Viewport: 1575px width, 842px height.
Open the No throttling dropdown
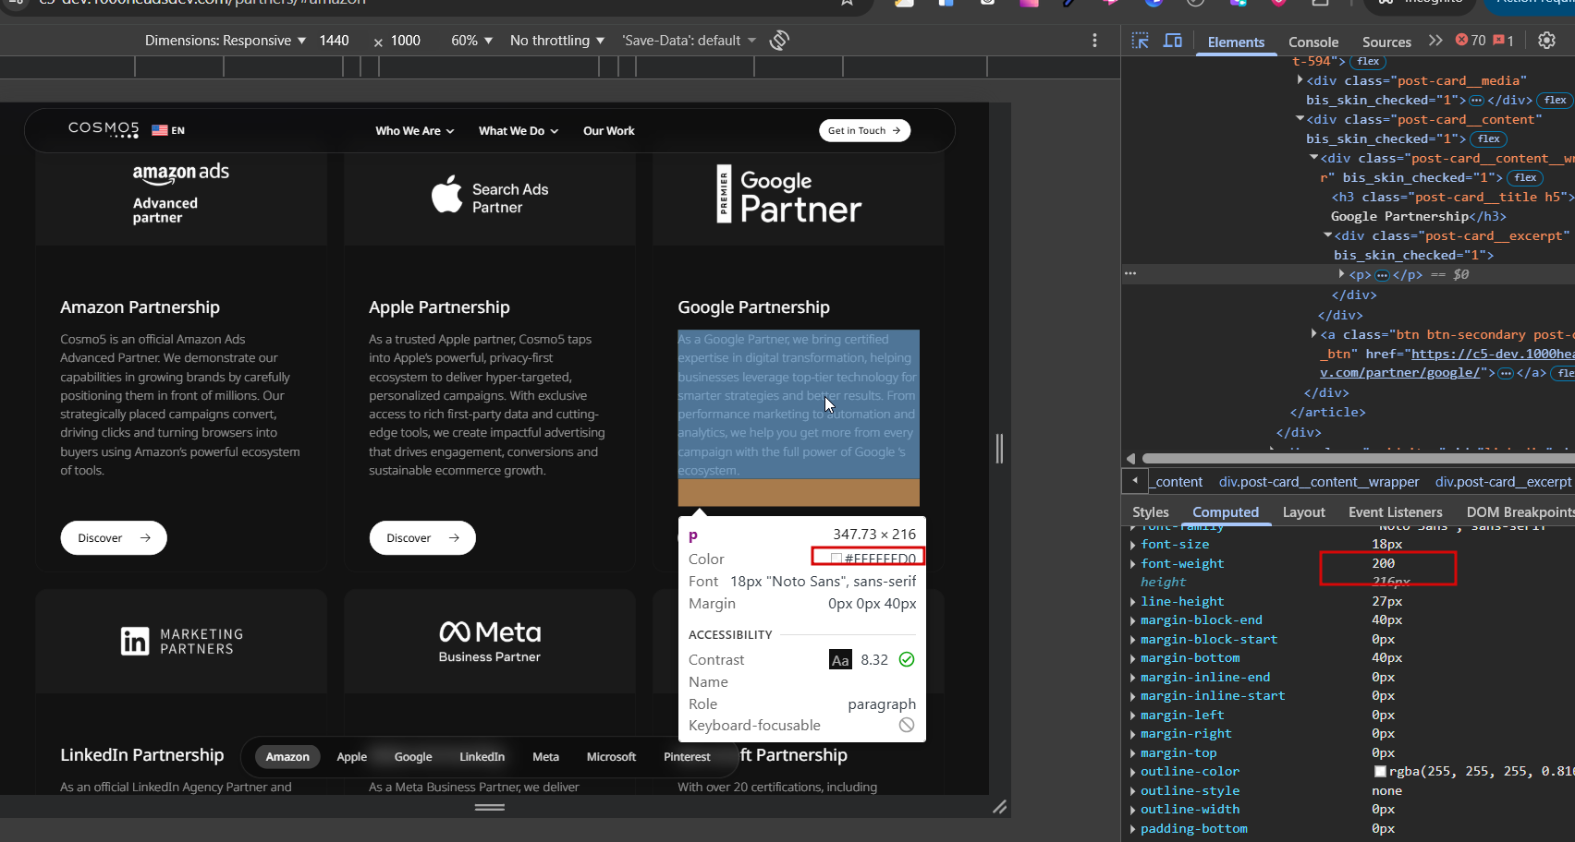point(556,41)
